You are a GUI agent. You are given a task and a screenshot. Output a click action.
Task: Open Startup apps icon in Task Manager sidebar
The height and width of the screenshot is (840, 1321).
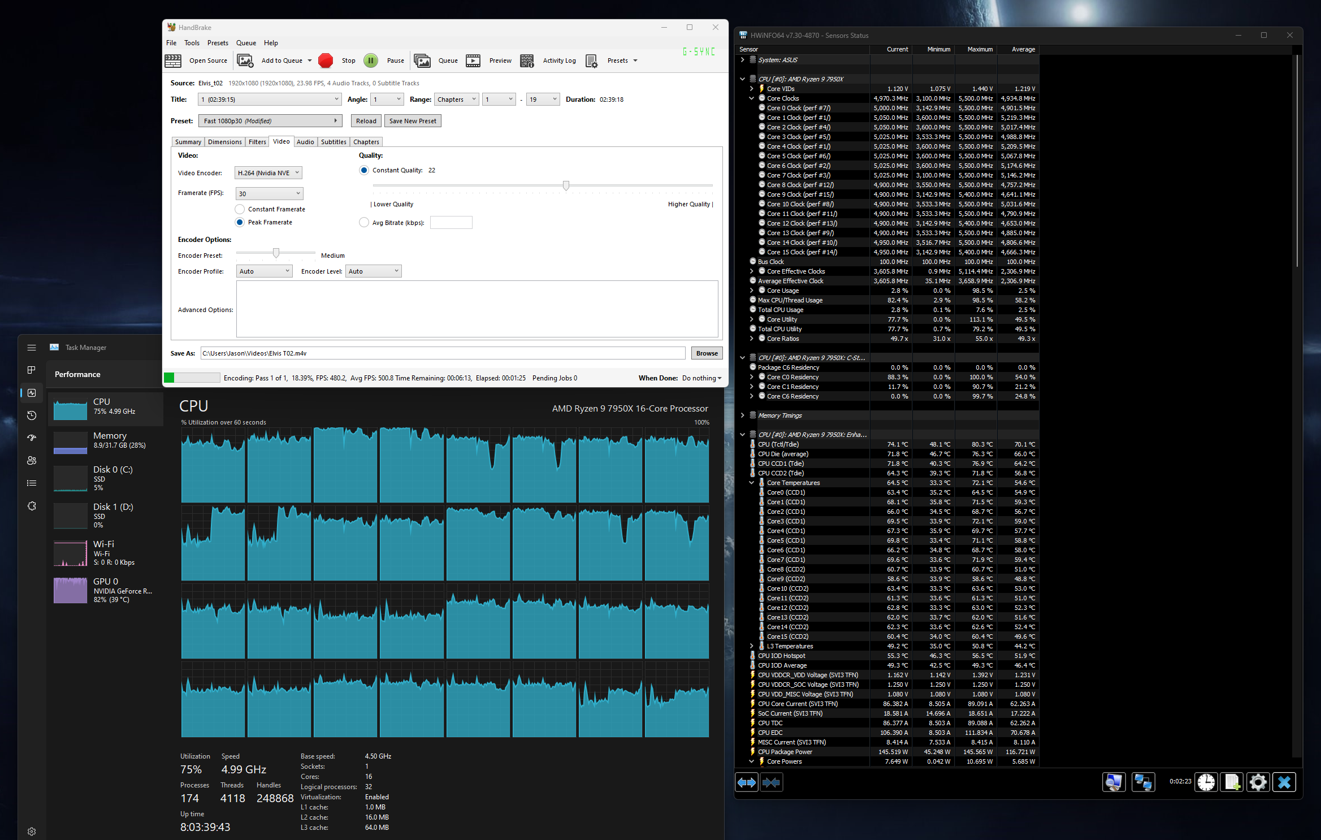pos(32,438)
